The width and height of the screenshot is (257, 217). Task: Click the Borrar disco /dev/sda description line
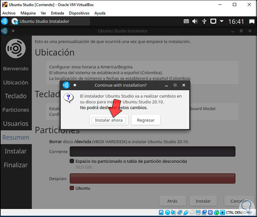pos(119,142)
